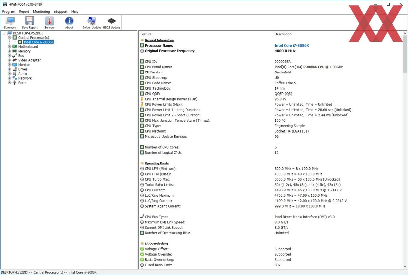Click the scrollbar down arrow in details pane
The height and width of the screenshot is (275, 408).
point(405,266)
